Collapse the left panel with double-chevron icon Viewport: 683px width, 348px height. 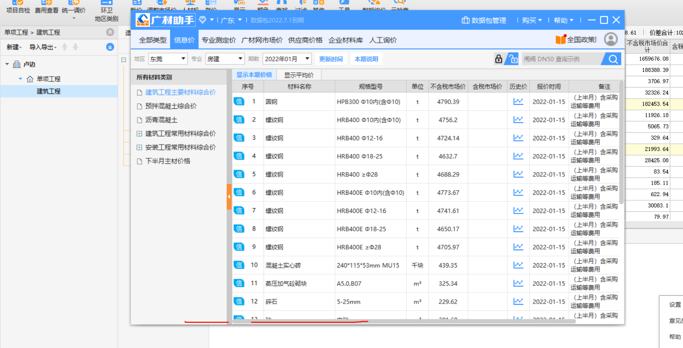coord(110,32)
